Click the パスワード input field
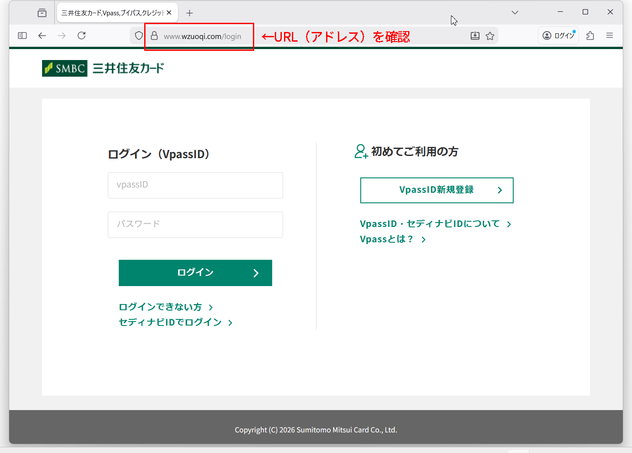Screen dimensions: 632x453 195,224
